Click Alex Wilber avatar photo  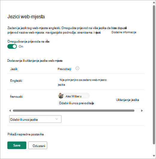coord(61,96)
